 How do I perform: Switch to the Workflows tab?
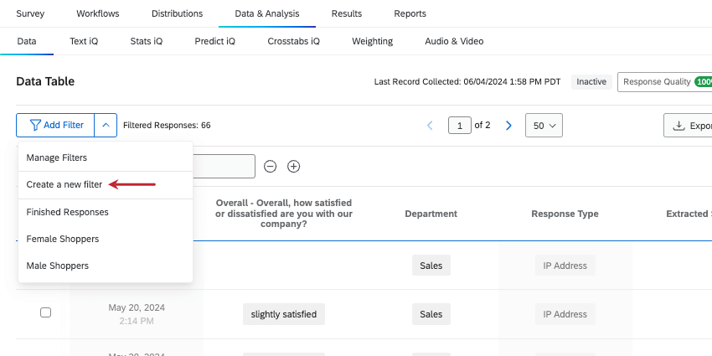click(98, 13)
